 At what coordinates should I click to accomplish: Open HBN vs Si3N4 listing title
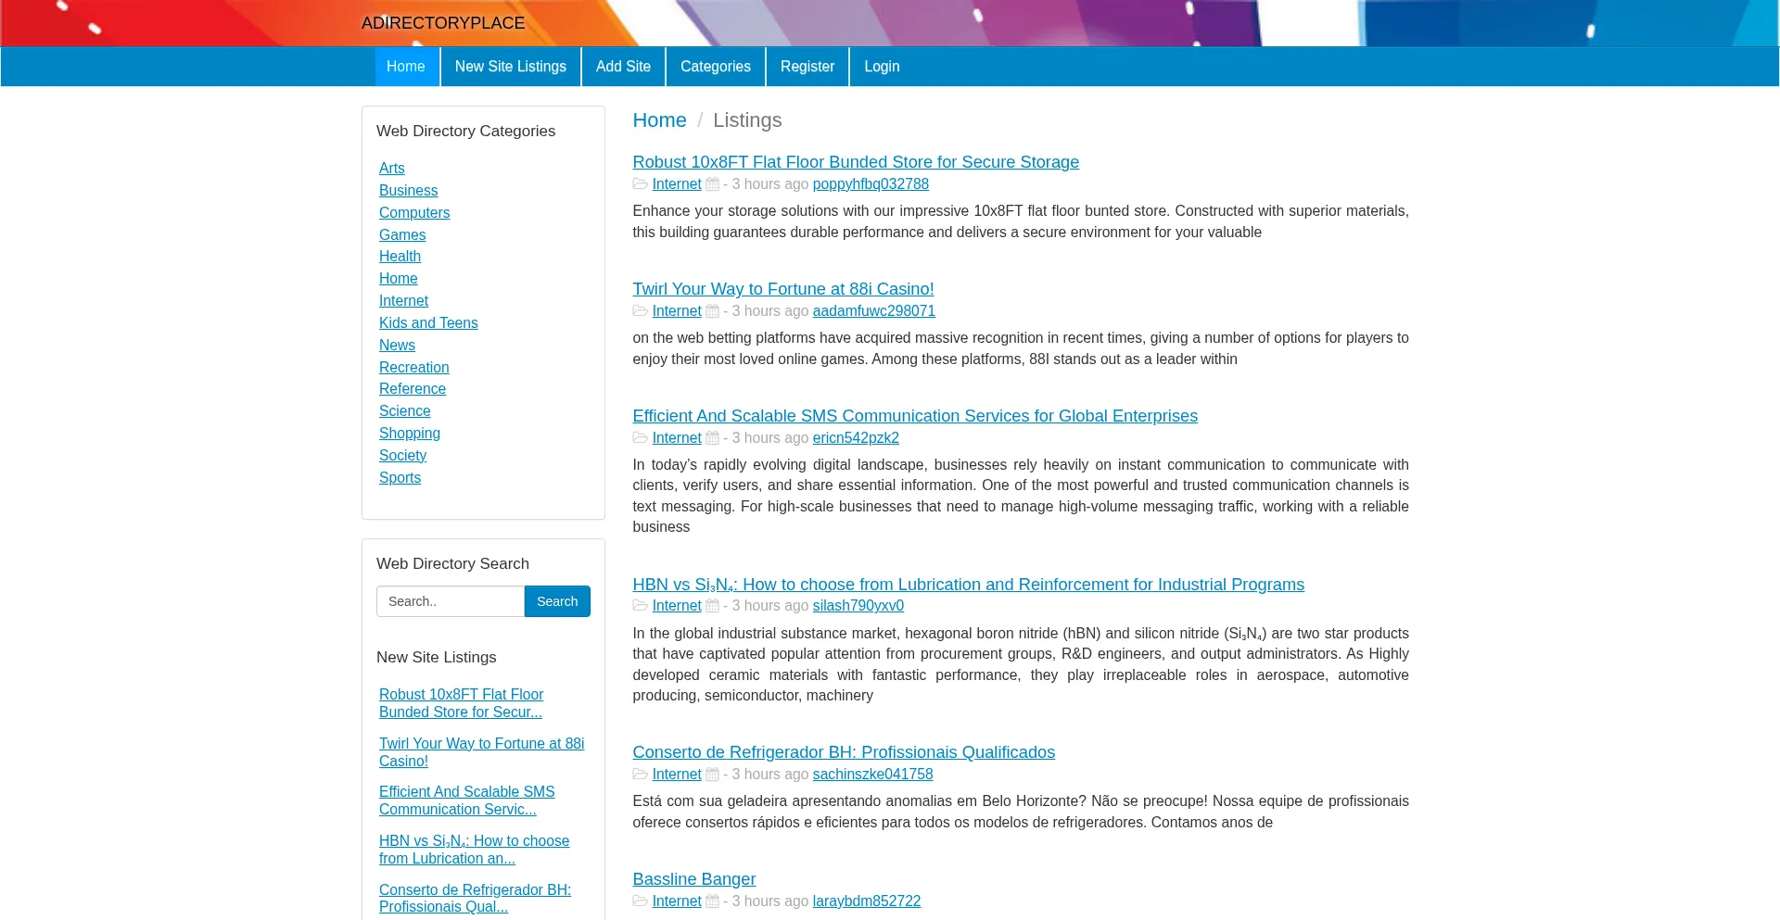(x=969, y=585)
